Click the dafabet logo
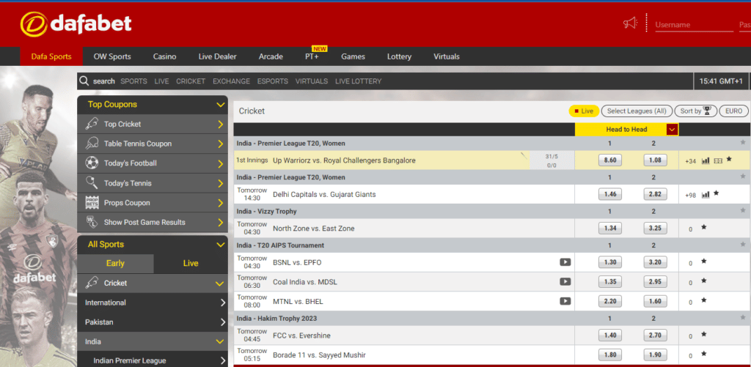 [x=76, y=24]
